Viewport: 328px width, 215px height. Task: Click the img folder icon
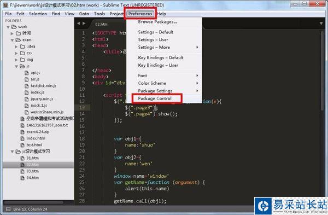pos(22,60)
